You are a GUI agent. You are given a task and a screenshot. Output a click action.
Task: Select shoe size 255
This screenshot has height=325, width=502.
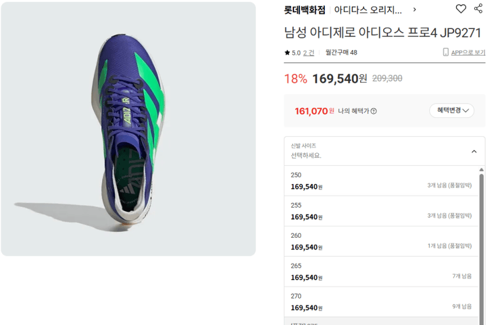pyautogui.click(x=381, y=211)
